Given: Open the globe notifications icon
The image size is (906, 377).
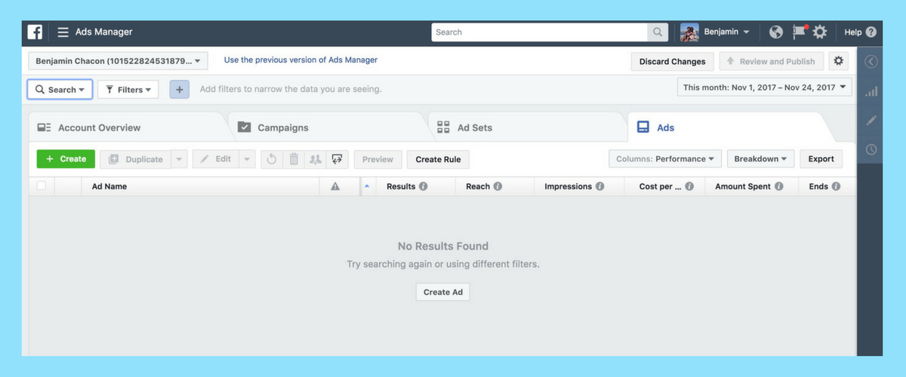Looking at the screenshot, I should pos(776,32).
